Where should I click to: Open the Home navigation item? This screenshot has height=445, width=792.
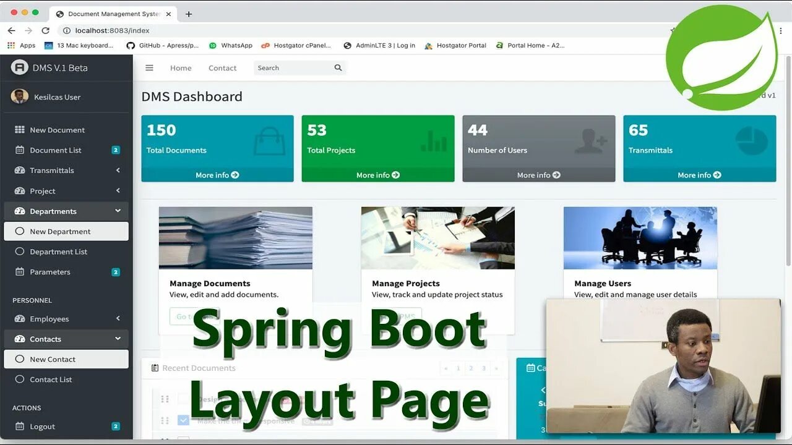pos(180,68)
